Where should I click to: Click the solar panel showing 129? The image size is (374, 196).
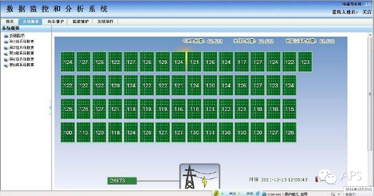click(163, 62)
